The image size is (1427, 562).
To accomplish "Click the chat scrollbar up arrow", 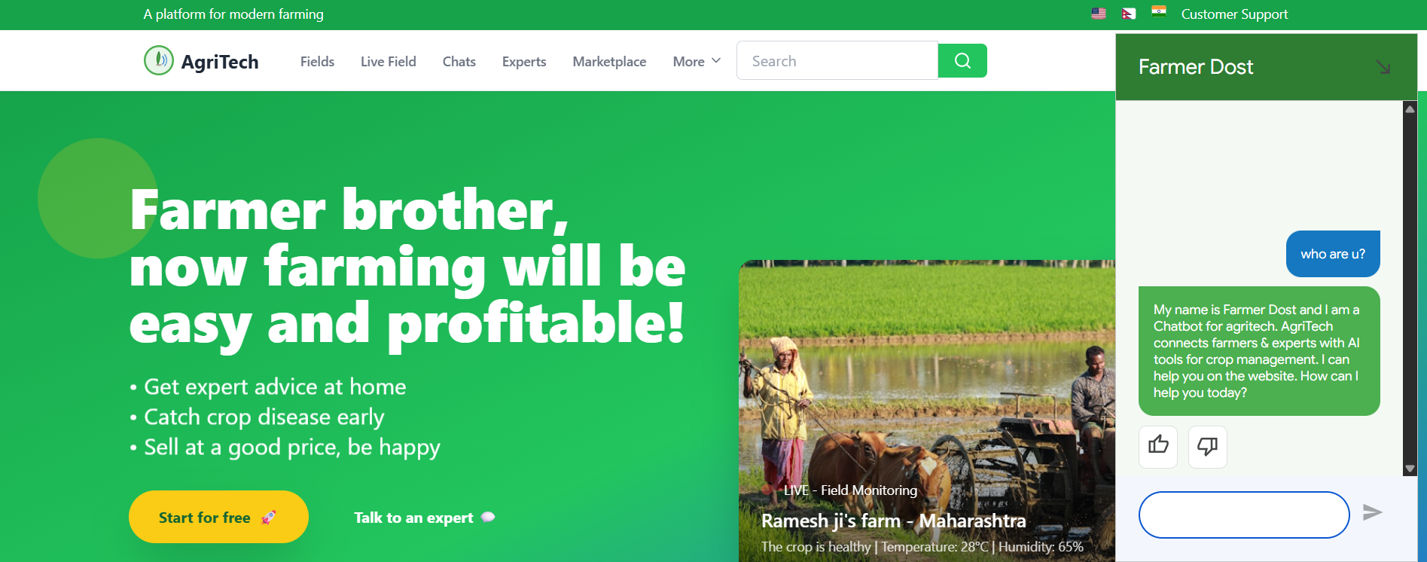I will 1410,109.
